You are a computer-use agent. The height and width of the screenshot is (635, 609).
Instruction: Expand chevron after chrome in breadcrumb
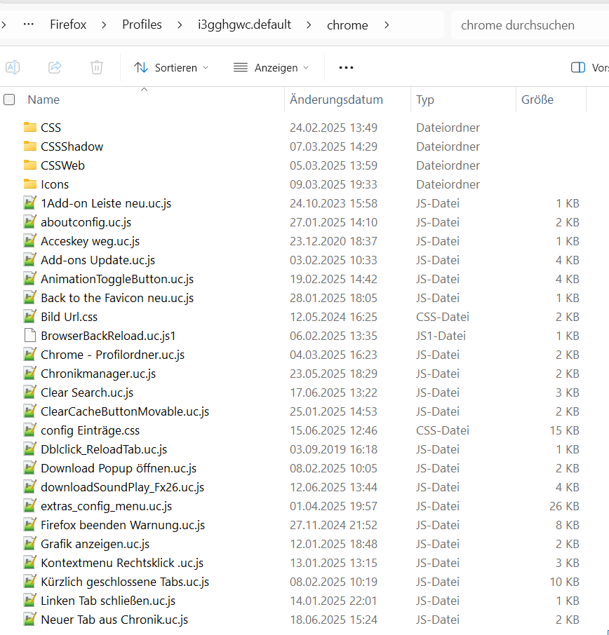point(387,25)
